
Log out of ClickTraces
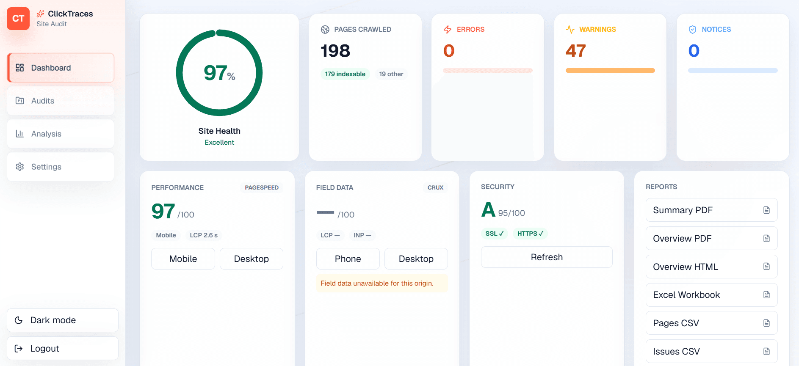pyautogui.click(x=63, y=349)
